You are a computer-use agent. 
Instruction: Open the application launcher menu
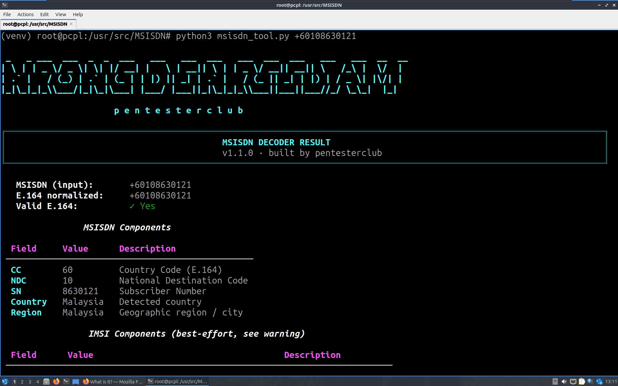tap(5, 381)
